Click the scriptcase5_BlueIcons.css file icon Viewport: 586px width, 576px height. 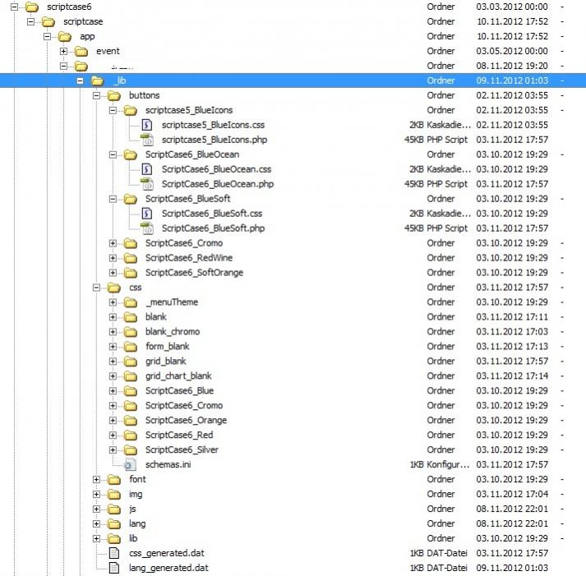click(x=147, y=125)
